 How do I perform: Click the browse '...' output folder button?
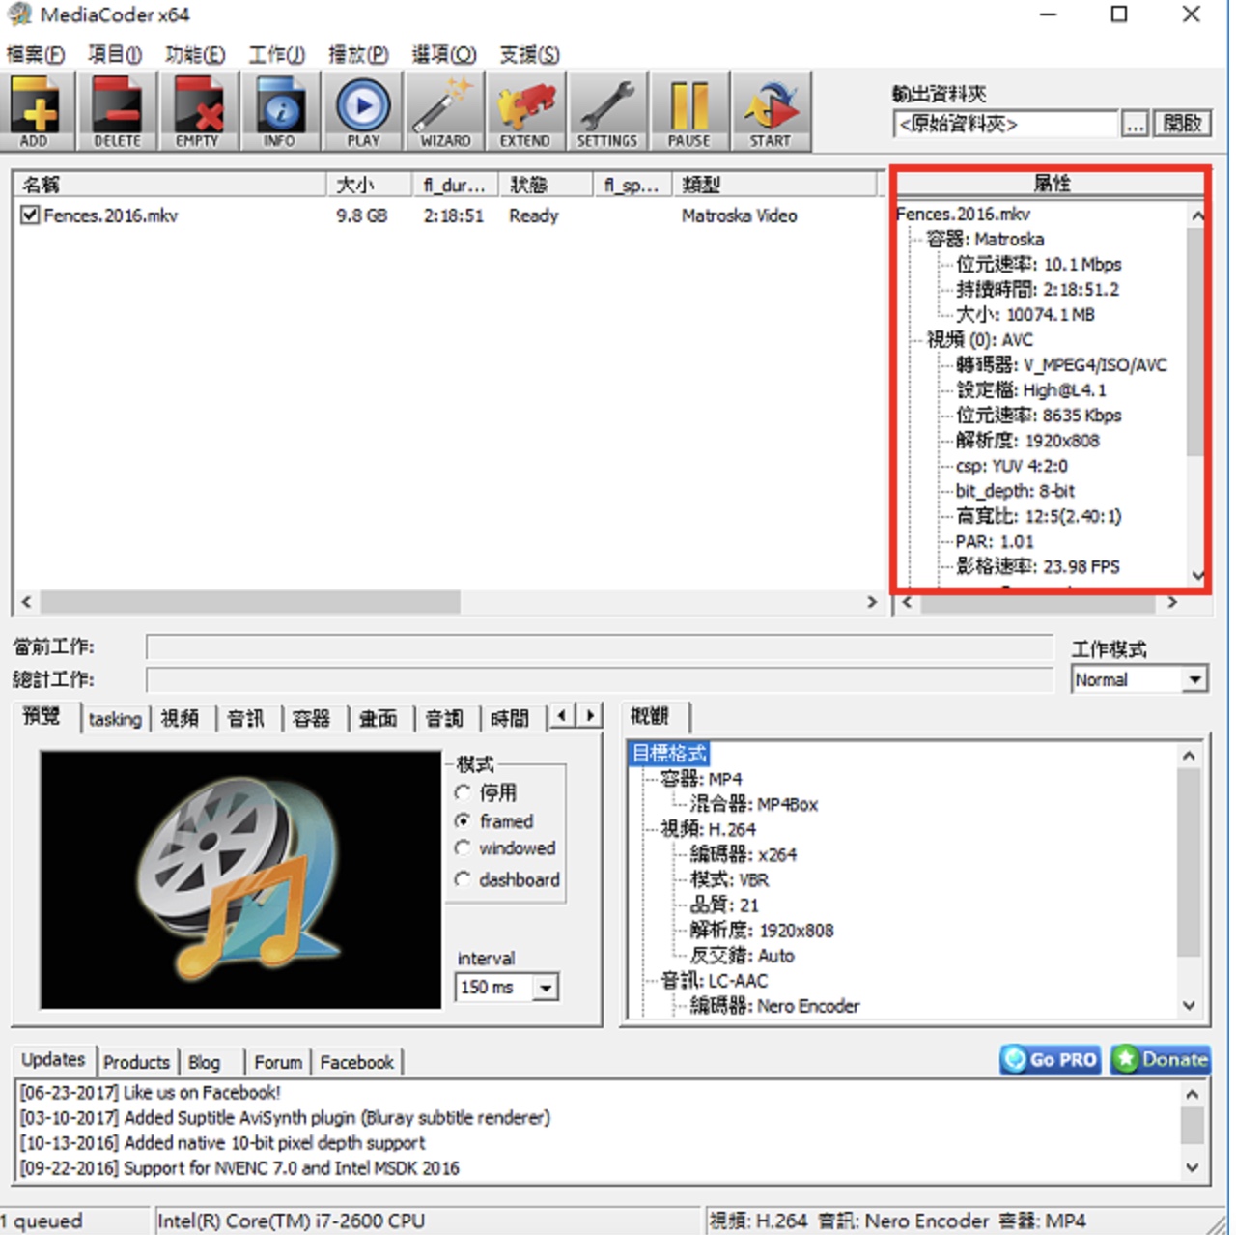pos(1135,124)
